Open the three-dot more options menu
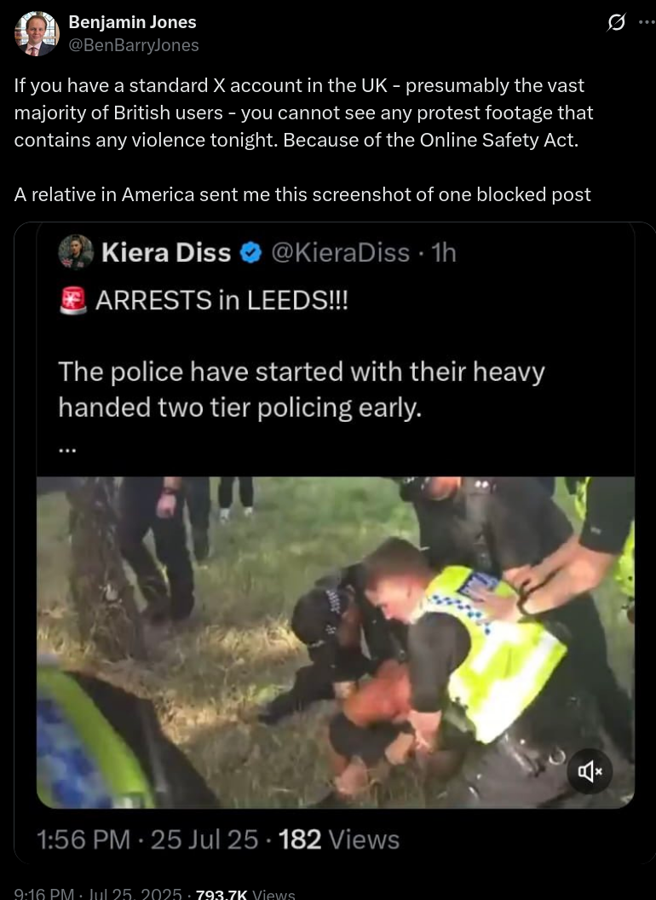 (647, 22)
